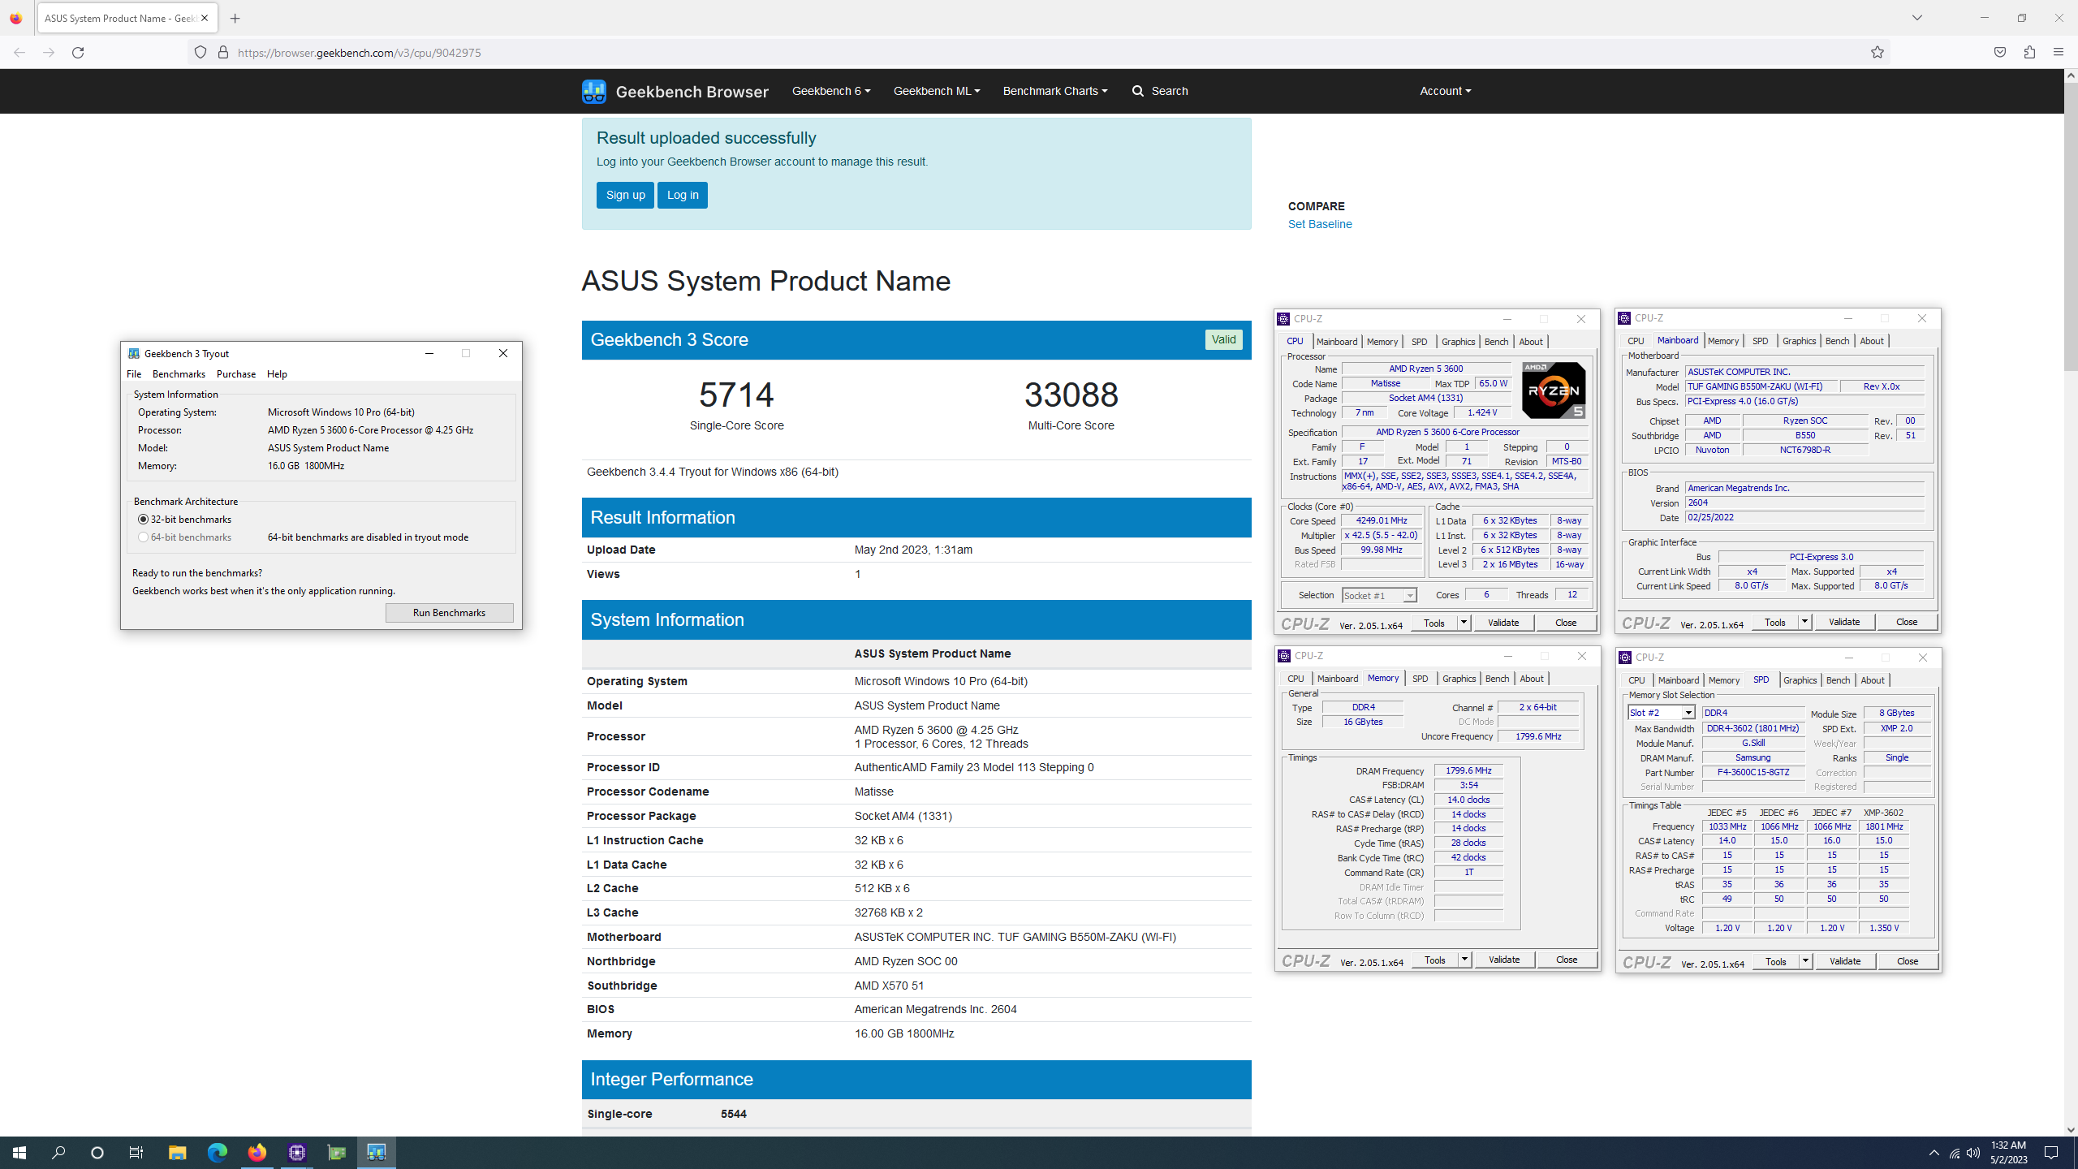Viewport: 2078px width, 1169px height.
Task: Click the Log in button
Action: (x=683, y=195)
